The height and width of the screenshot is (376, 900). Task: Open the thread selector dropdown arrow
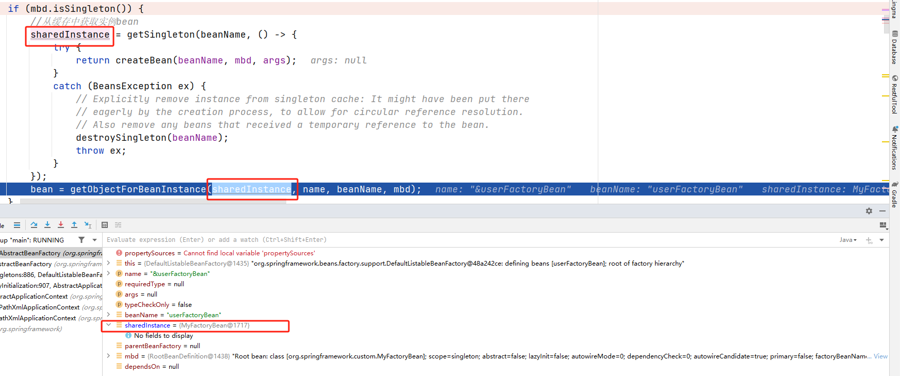coord(94,240)
